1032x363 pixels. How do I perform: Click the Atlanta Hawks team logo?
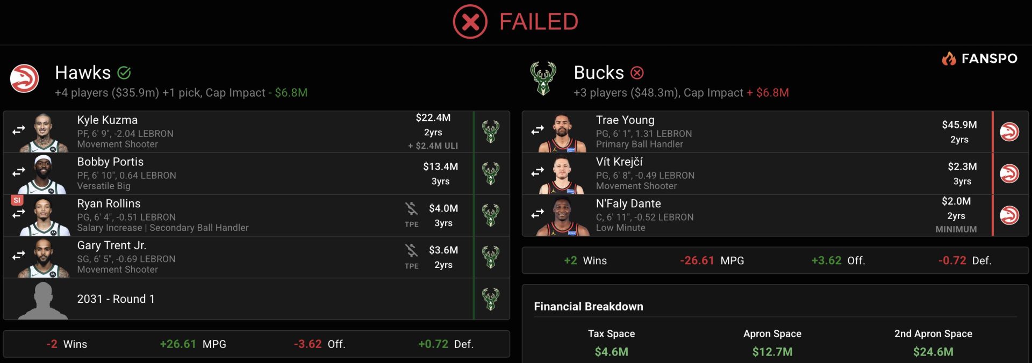25,78
